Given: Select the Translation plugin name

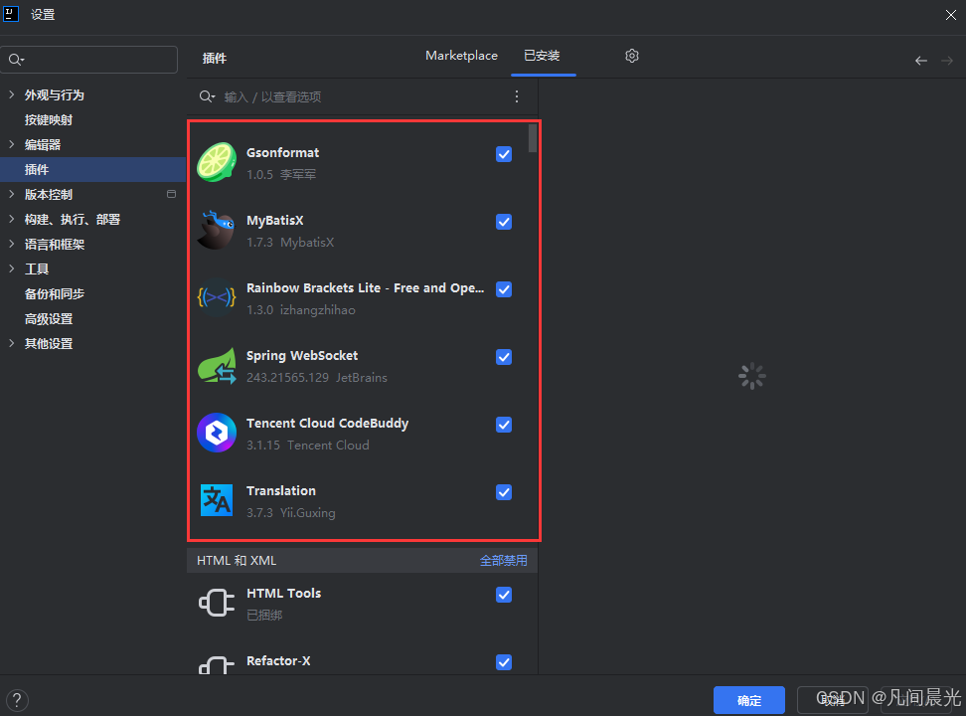Looking at the screenshot, I should tap(281, 491).
